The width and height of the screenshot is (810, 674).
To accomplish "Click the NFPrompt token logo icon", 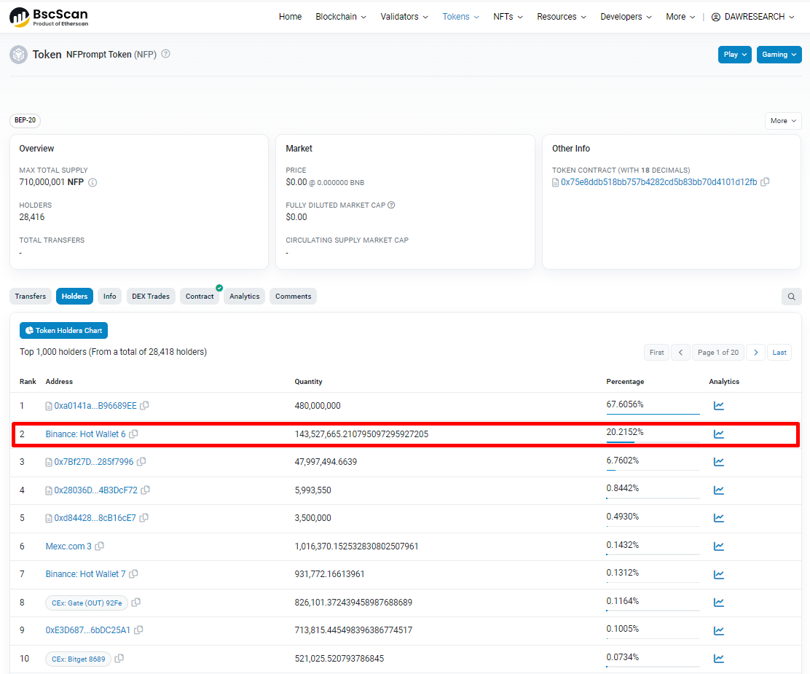I will pos(19,54).
